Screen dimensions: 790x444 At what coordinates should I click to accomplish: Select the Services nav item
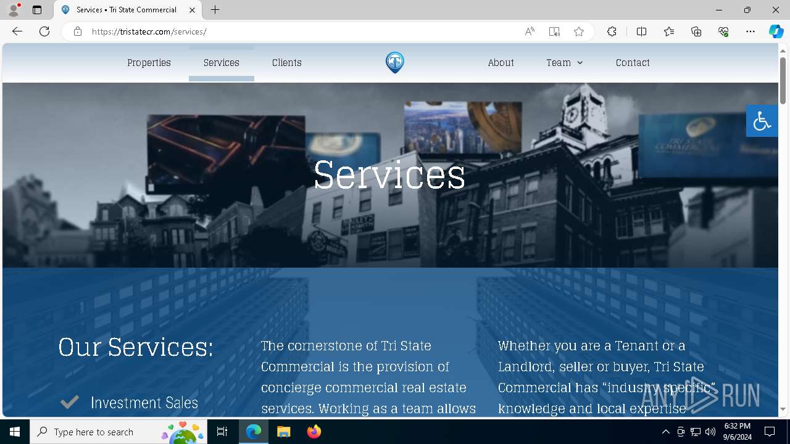click(x=222, y=63)
